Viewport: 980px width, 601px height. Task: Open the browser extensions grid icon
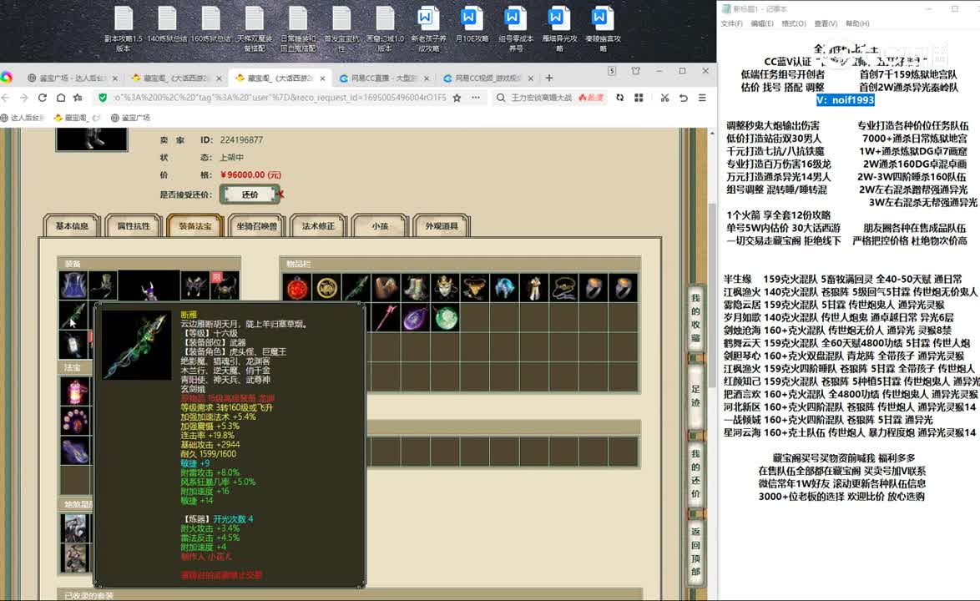639,98
